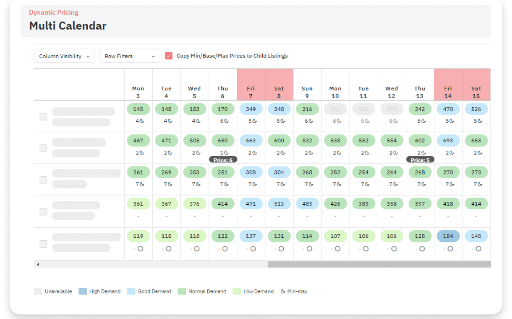Click the circle icon under 107

tap(338, 249)
